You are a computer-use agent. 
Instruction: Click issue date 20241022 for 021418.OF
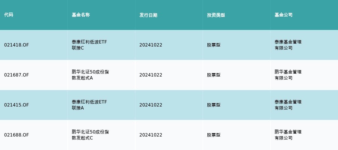tap(151, 45)
